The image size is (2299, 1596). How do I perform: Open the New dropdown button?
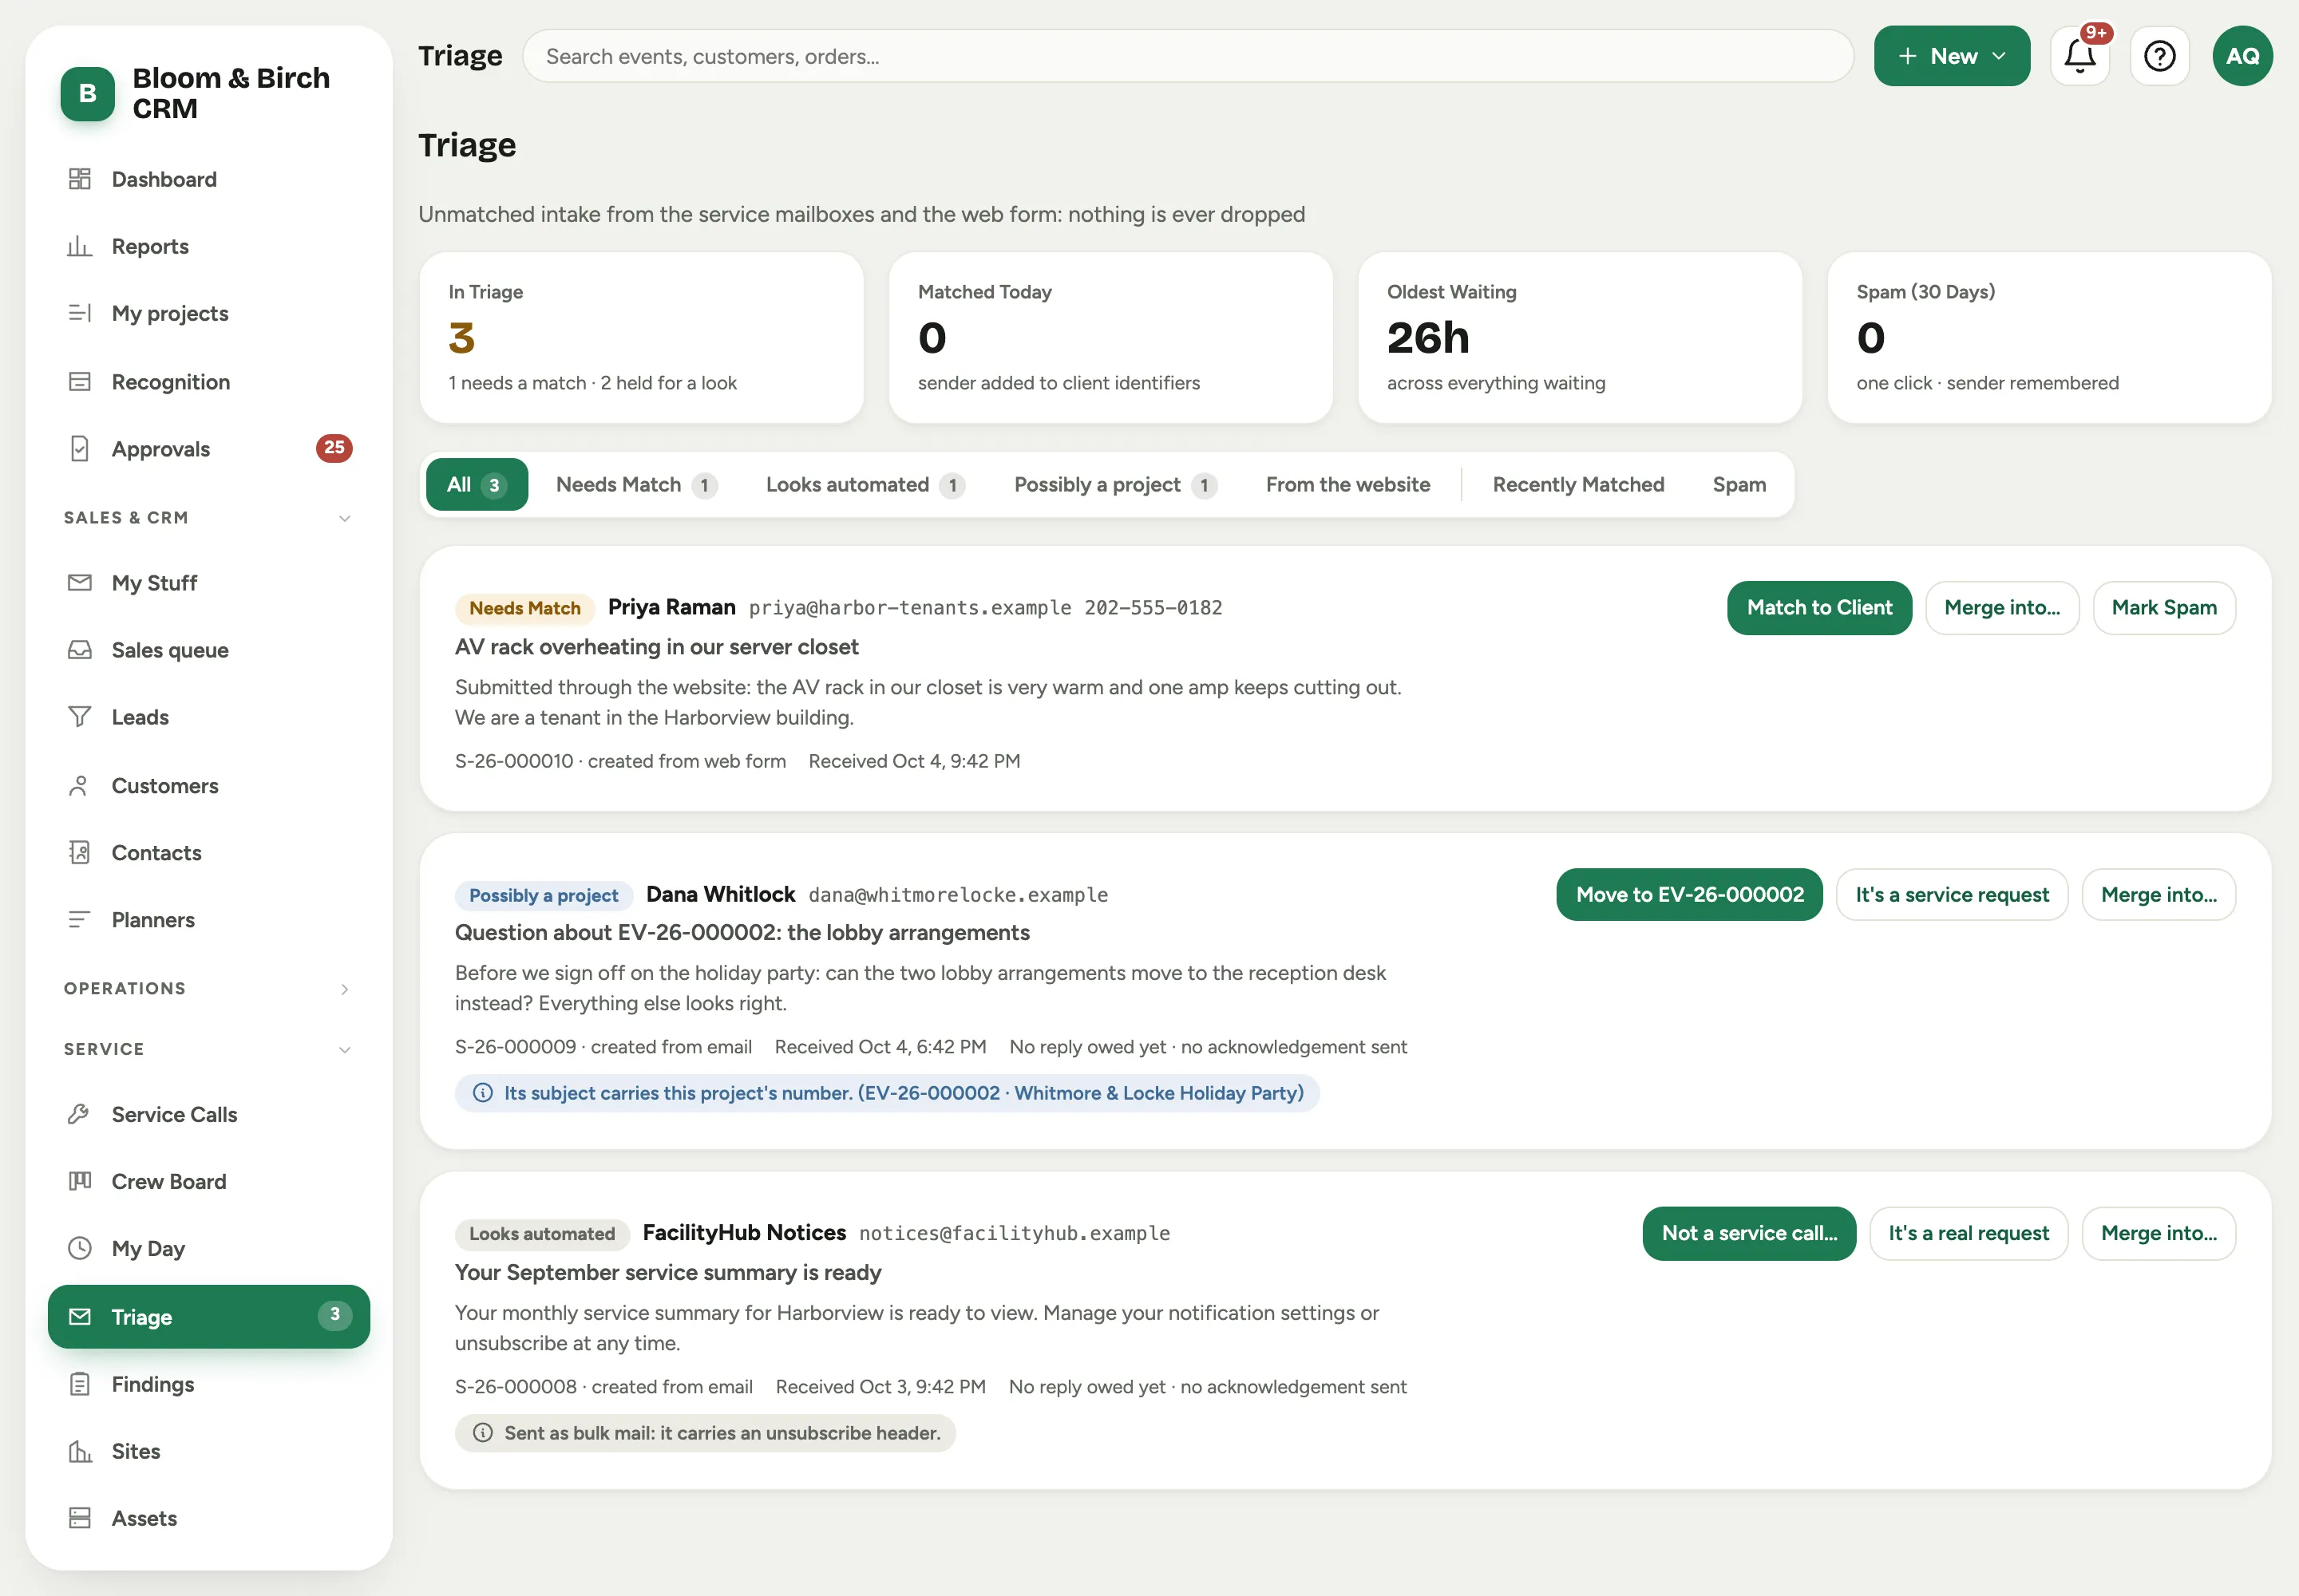(x=1951, y=56)
